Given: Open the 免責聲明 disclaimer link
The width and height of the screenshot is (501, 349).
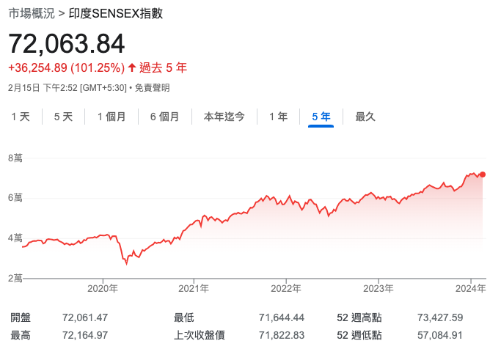Looking at the screenshot, I should pyautogui.click(x=152, y=88).
